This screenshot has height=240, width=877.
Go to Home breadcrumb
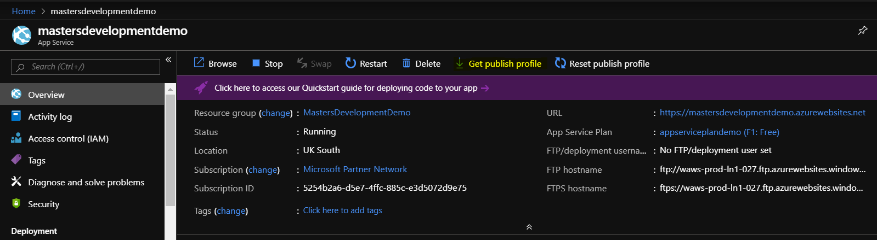pos(24,11)
